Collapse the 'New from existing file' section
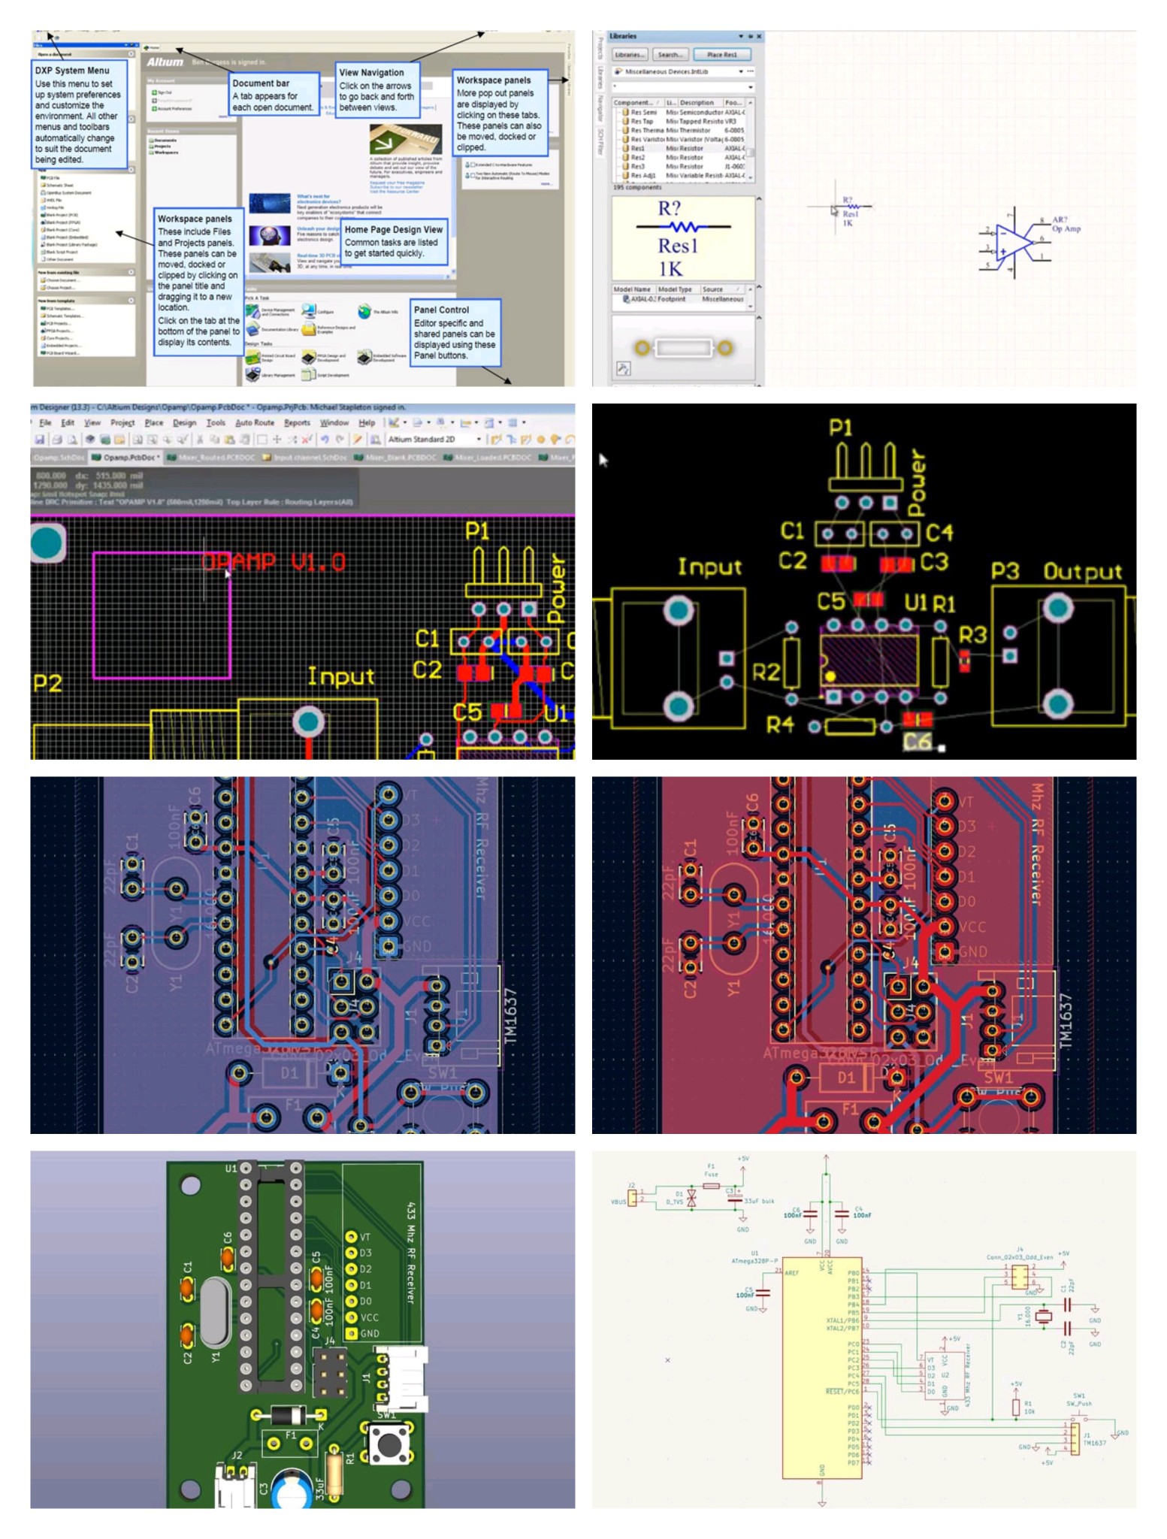This screenshot has height=1539, width=1167. click(x=131, y=272)
